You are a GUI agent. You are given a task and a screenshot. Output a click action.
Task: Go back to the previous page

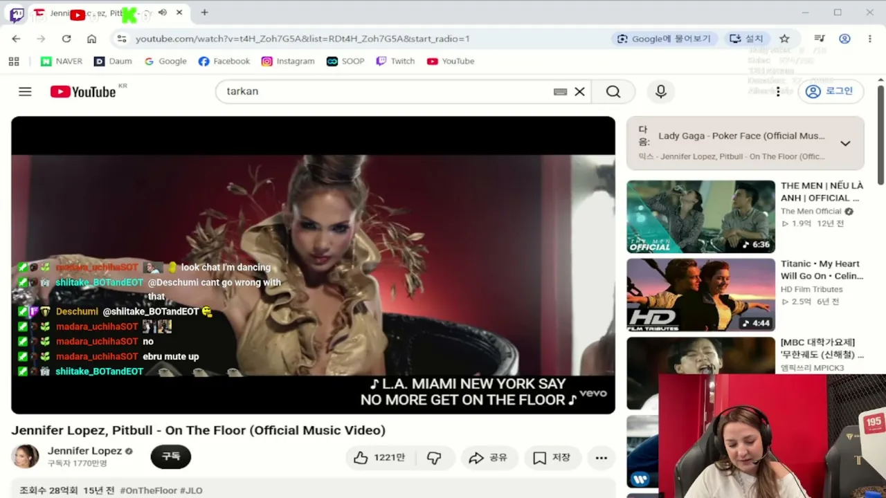17,39
